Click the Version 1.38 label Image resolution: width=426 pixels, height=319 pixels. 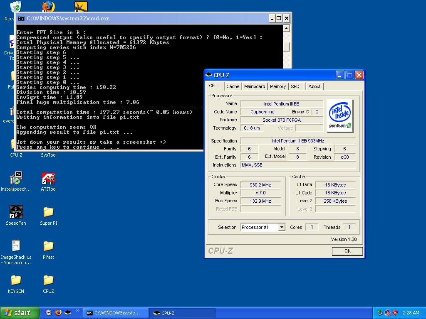(x=344, y=239)
